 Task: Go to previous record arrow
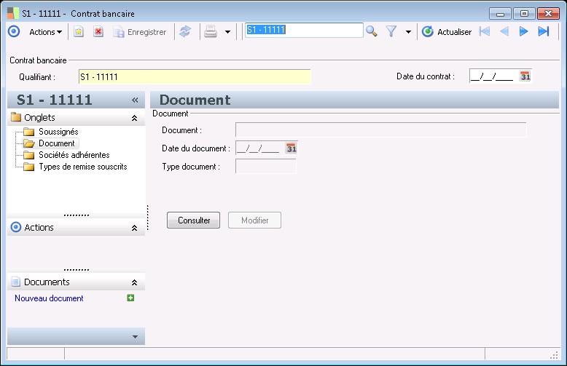click(504, 31)
